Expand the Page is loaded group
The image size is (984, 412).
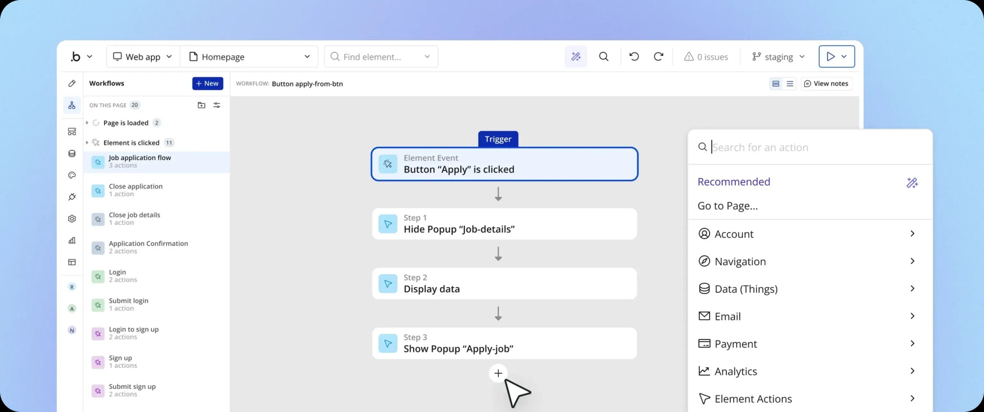(x=87, y=123)
